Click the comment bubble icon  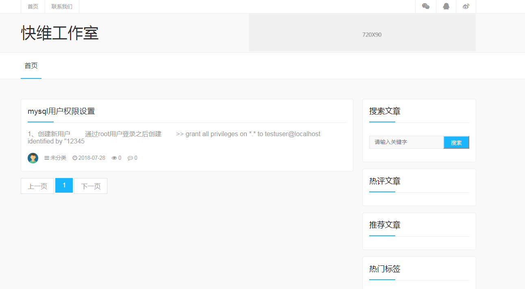tap(130, 158)
